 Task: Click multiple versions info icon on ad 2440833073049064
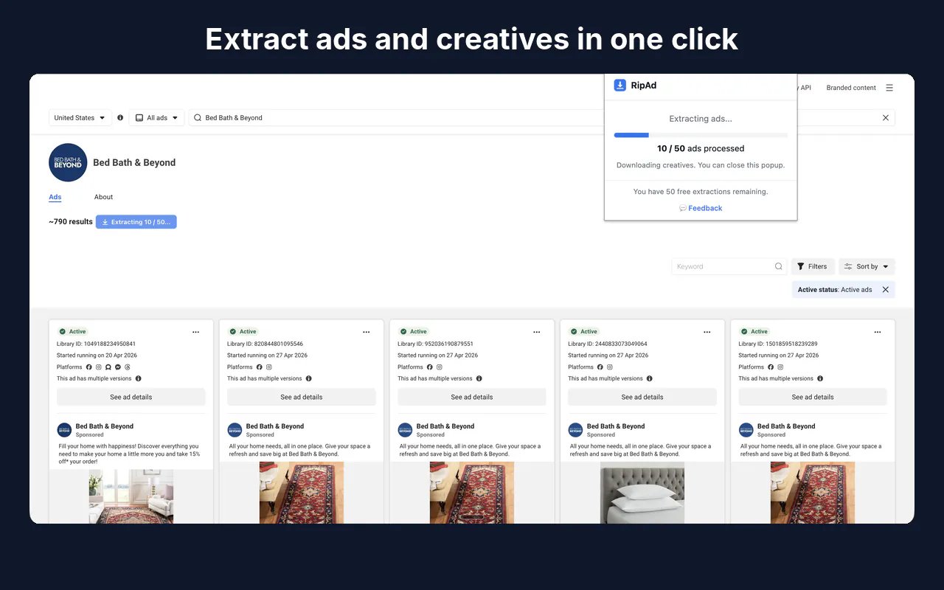[x=649, y=378]
